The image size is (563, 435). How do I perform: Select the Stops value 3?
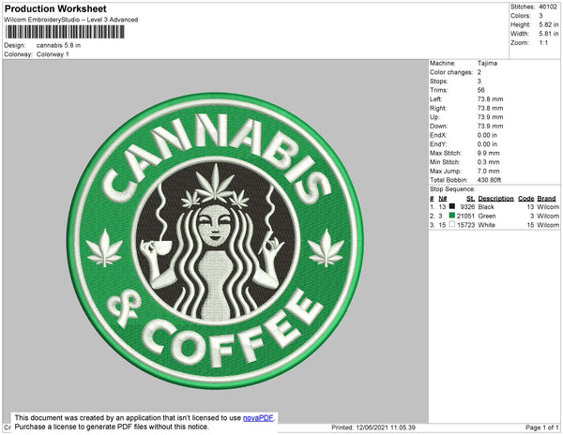pos(479,81)
